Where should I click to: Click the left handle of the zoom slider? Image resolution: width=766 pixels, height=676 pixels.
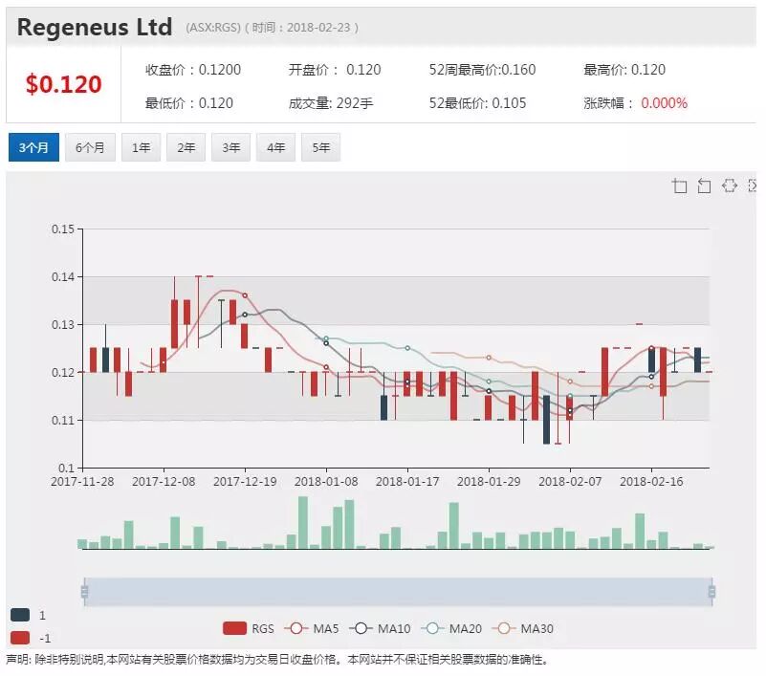[84, 592]
